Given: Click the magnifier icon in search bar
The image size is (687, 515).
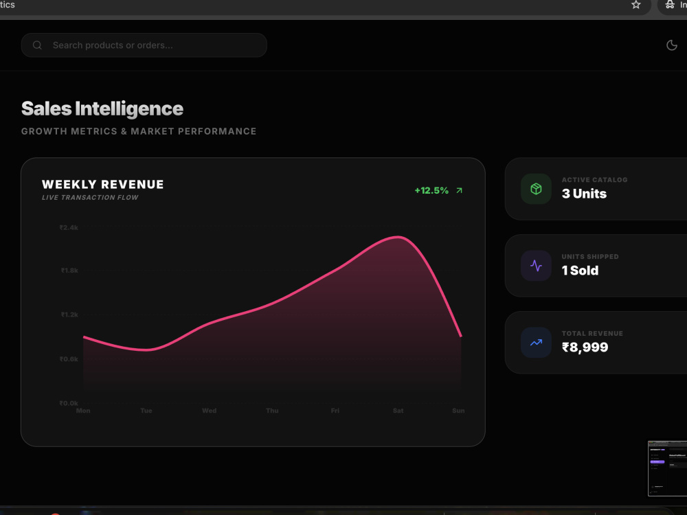Looking at the screenshot, I should pos(37,45).
